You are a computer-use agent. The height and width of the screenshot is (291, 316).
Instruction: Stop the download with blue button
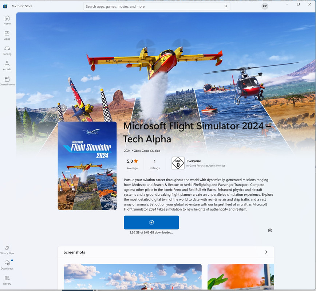click(x=151, y=222)
